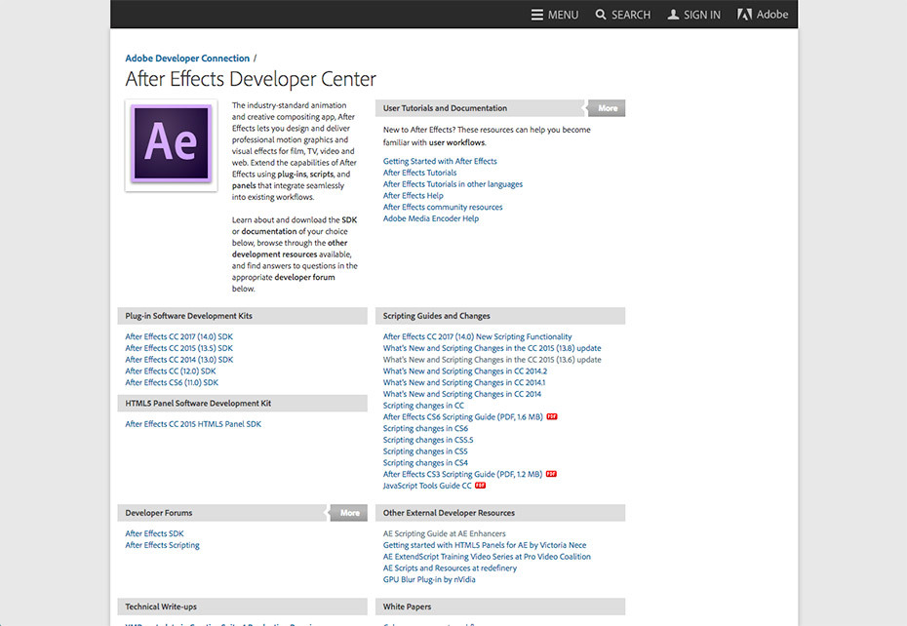
Task: Click the Adobe logo in header
Action: (x=744, y=15)
